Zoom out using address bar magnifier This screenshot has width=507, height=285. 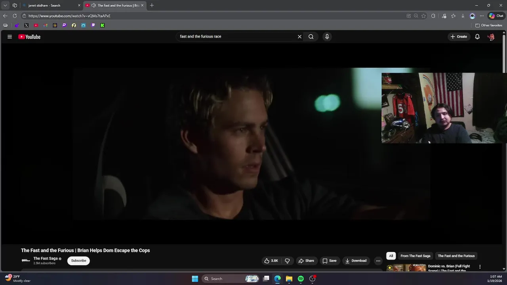click(x=416, y=16)
